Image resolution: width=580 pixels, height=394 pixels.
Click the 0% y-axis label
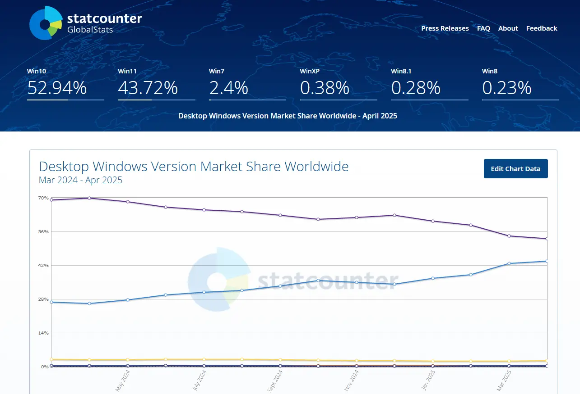pos(45,367)
